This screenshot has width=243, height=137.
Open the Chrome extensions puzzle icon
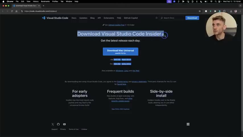click(224, 11)
